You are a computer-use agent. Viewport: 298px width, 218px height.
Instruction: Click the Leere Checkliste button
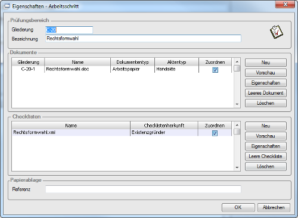pyautogui.click(x=266, y=156)
